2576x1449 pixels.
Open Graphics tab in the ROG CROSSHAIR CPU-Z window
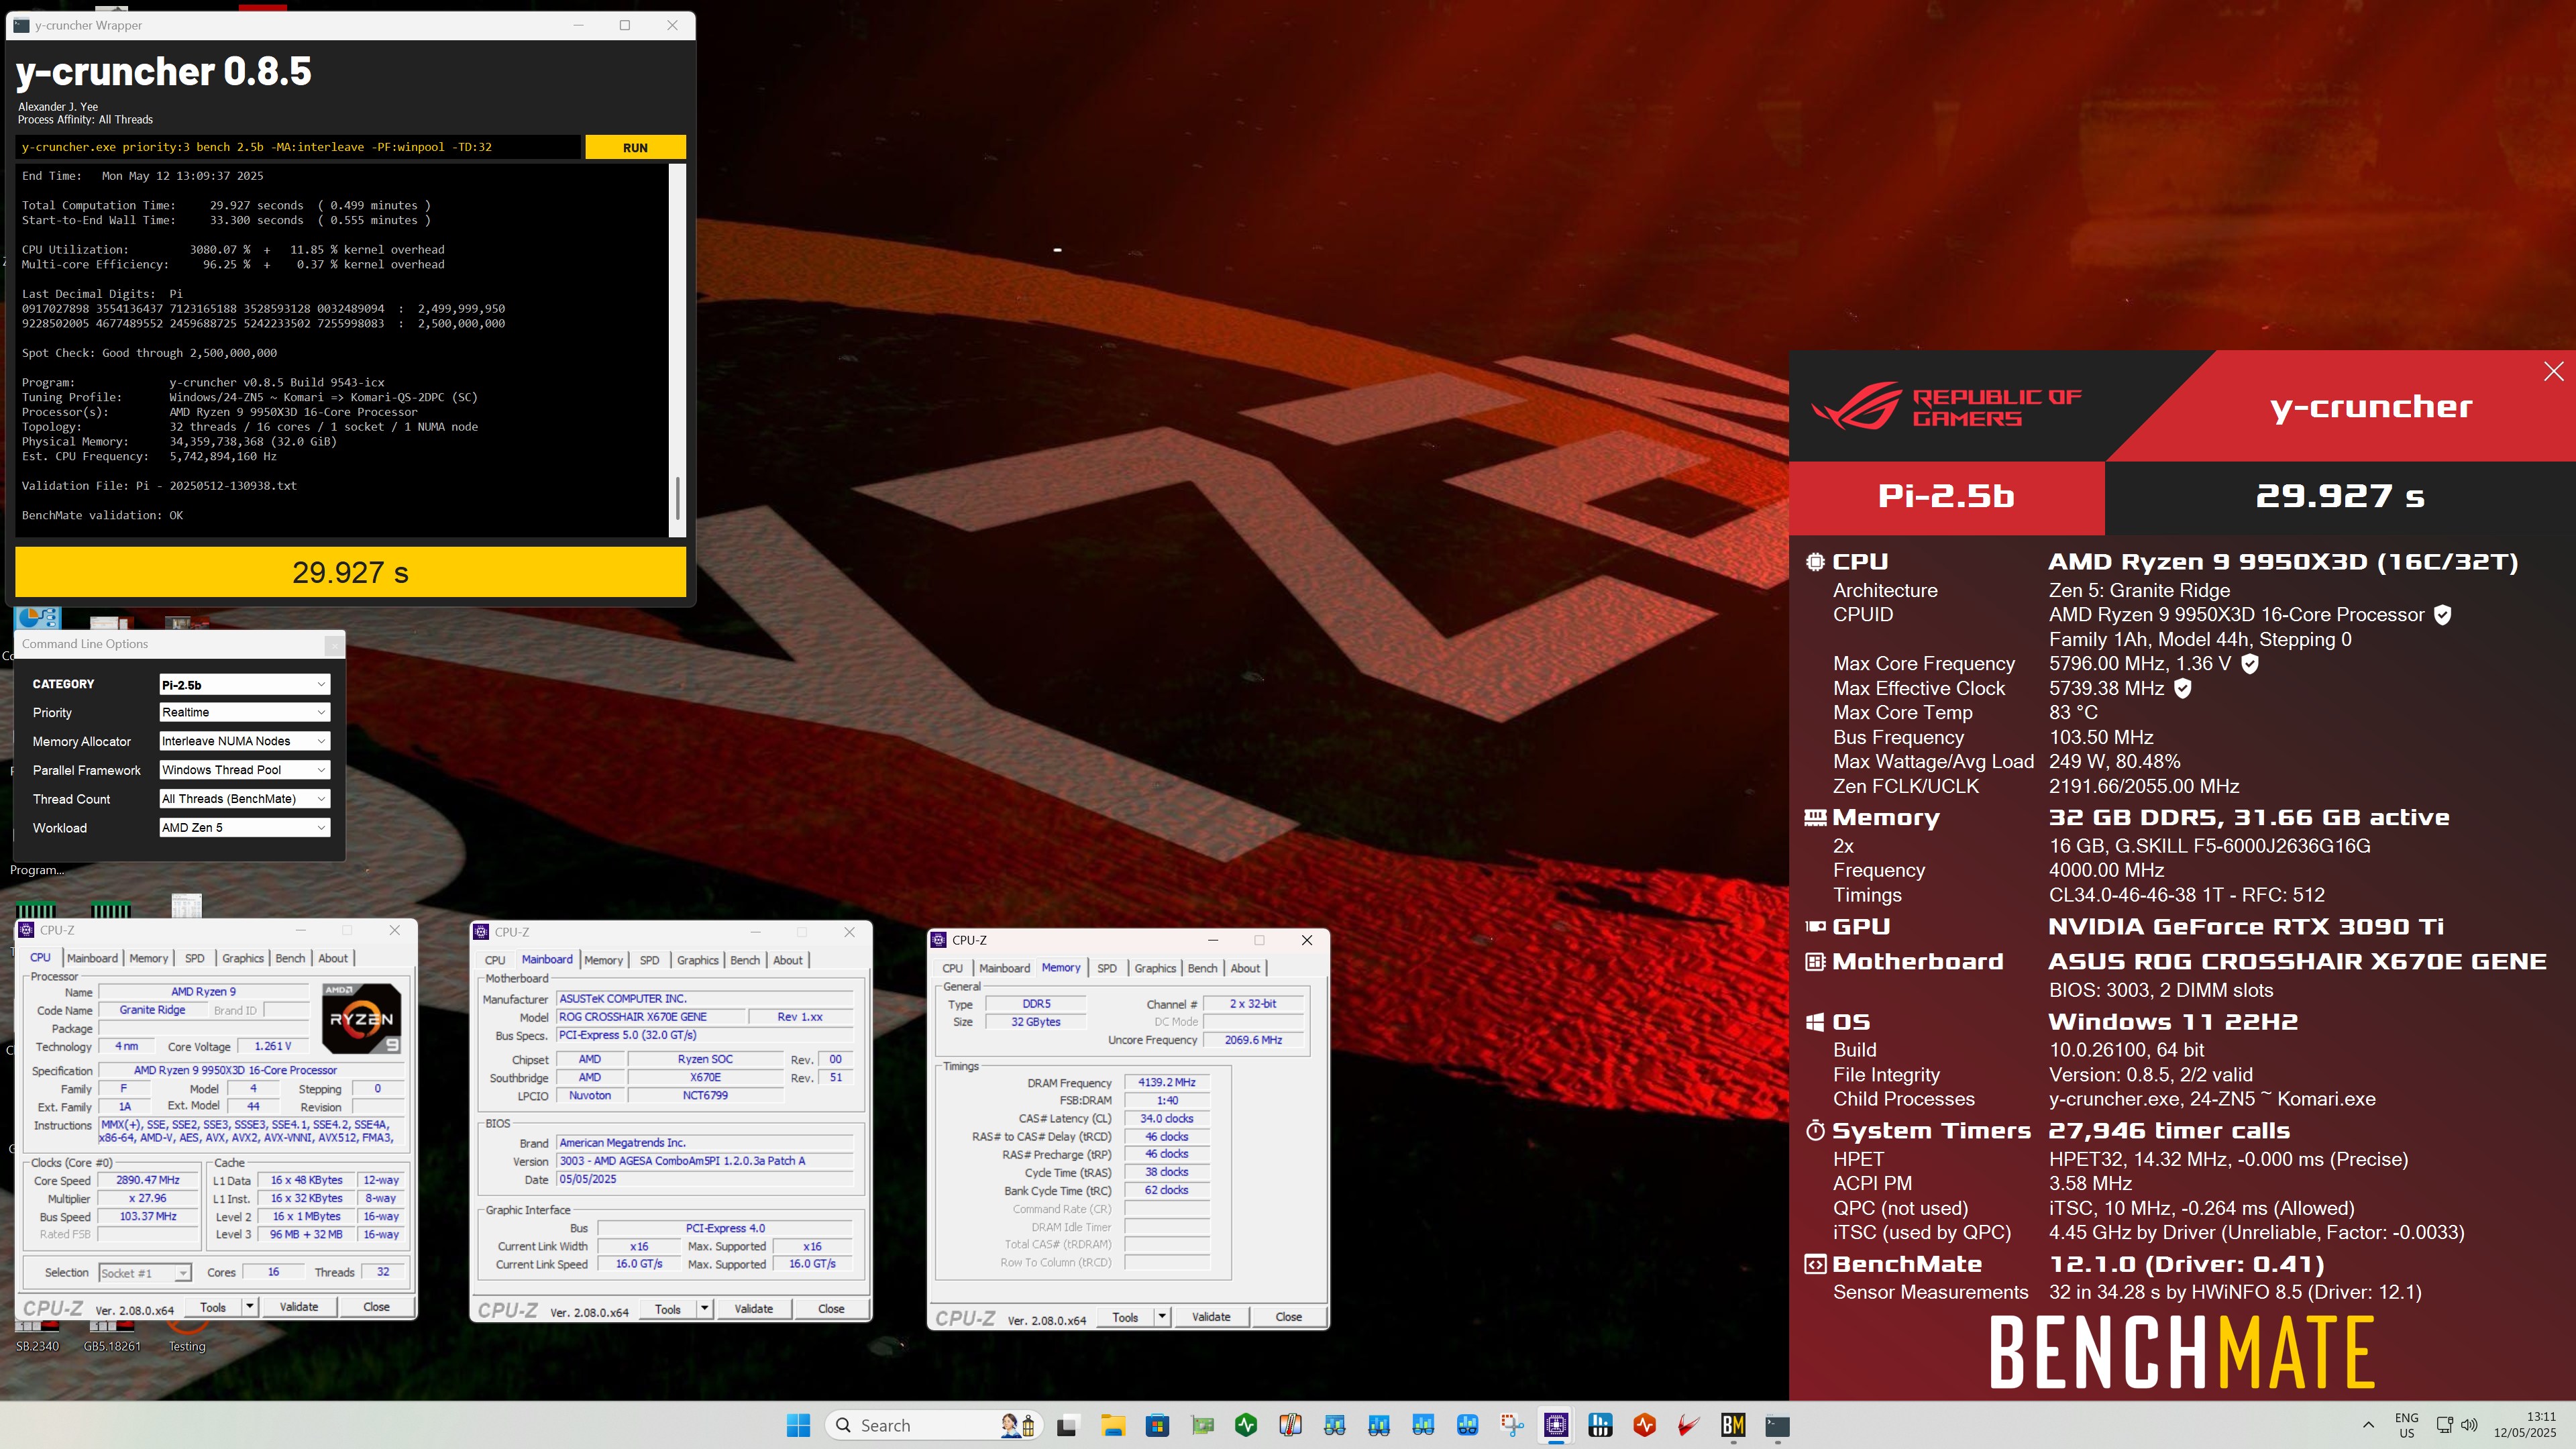pyautogui.click(x=697, y=960)
